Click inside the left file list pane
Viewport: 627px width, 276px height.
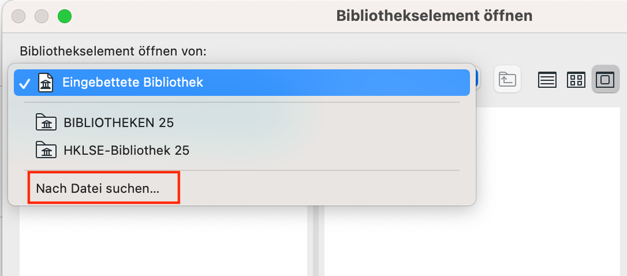click(x=163, y=242)
